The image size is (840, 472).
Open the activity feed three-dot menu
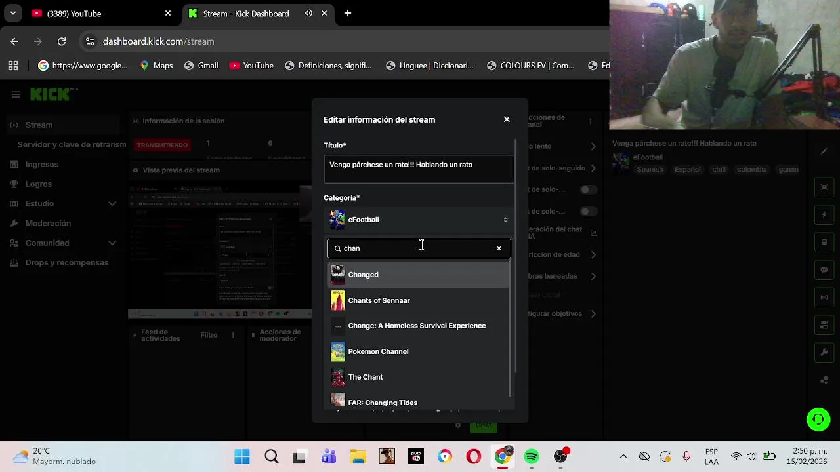(x=232, y=335)
